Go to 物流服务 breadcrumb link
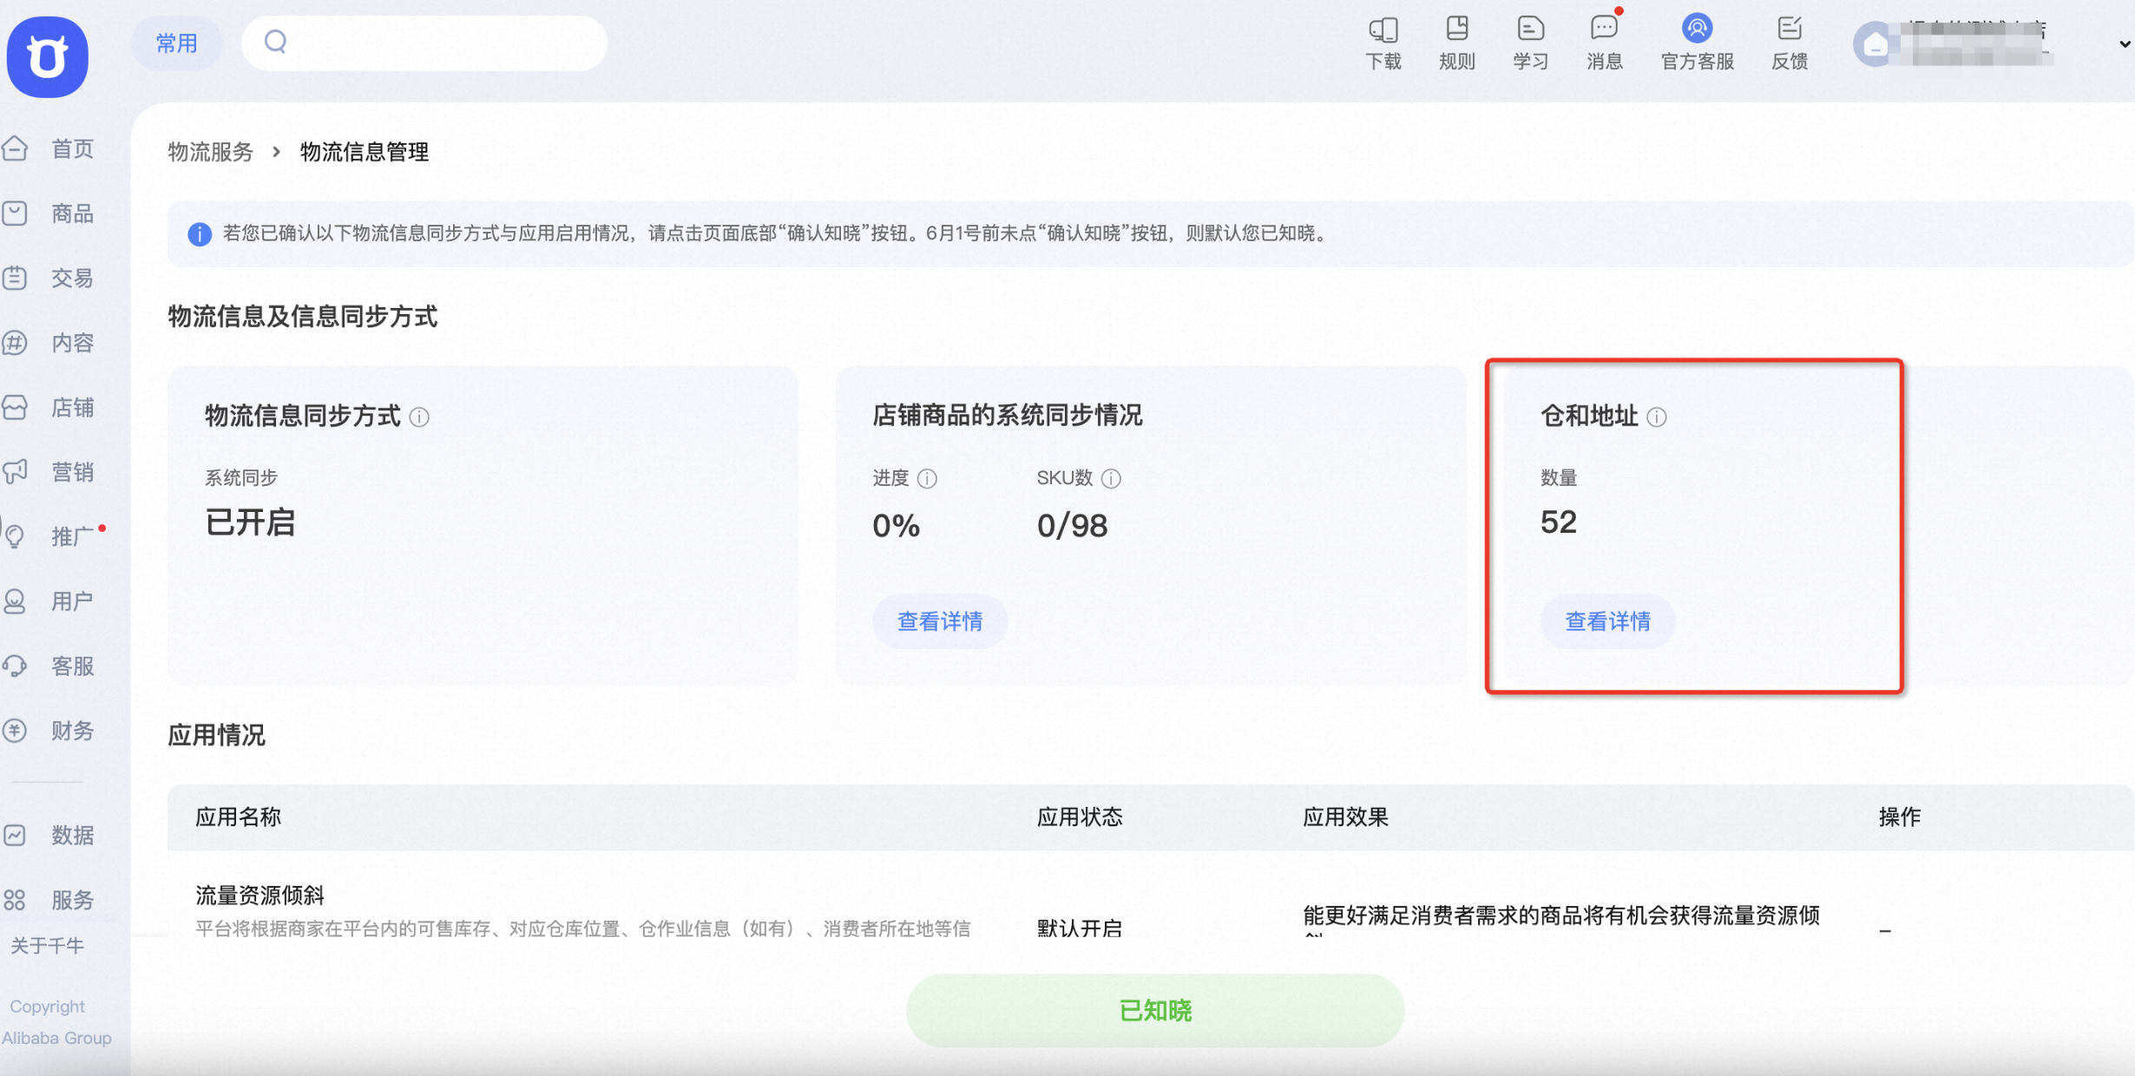This screenshot has height=1076, width=2135. [x=210, y=152]
